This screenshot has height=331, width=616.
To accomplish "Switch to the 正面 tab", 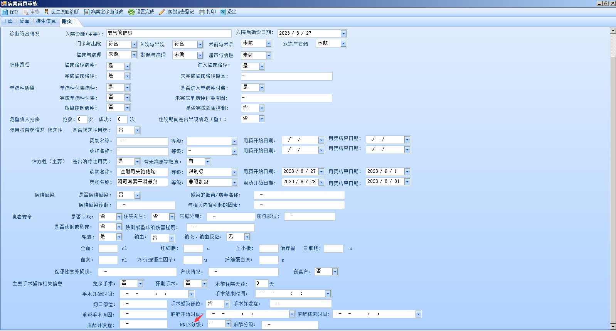I will [x=8, y=21].
